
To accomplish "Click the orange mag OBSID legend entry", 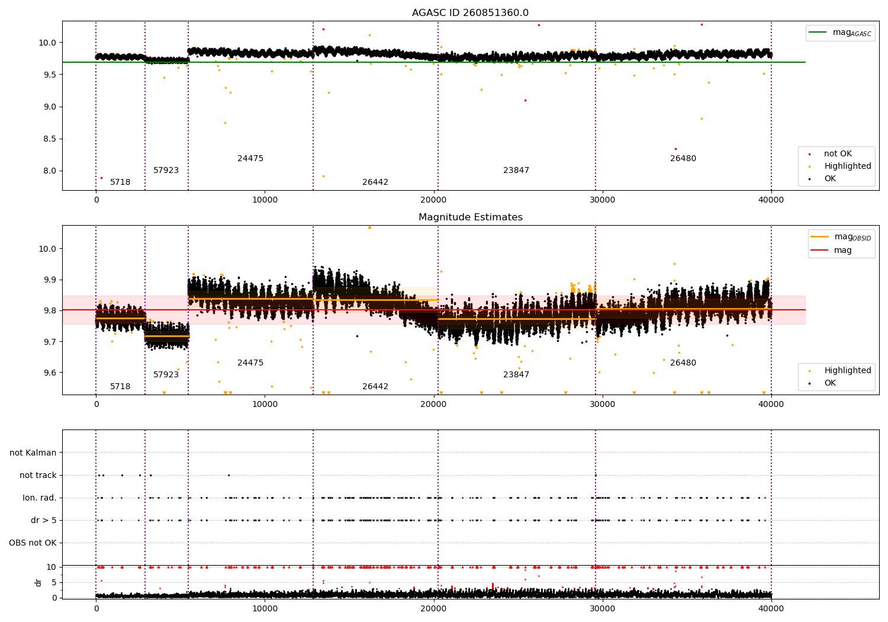I will tap(841, 237).
